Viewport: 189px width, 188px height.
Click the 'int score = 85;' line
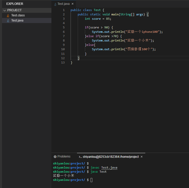click(98, 19)
